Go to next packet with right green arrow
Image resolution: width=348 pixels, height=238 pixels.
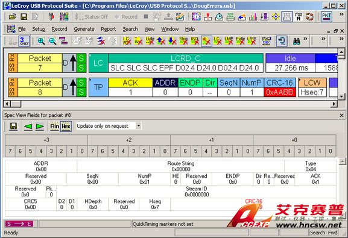pyautogui.click(x=40, y=127)
